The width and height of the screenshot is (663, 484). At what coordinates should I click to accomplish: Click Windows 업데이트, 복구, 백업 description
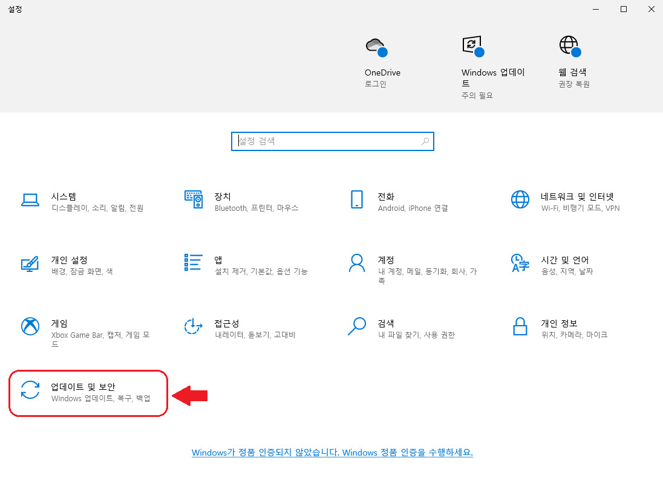coord(100,398)
